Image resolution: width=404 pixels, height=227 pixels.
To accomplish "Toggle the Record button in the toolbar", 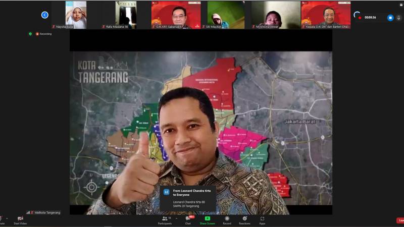I will tap(227, 219).
